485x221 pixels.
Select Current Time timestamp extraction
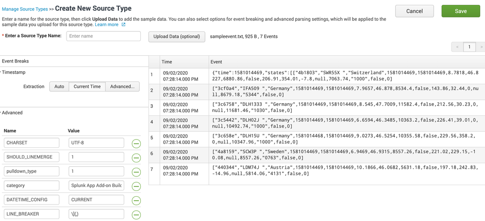[87, 87]
